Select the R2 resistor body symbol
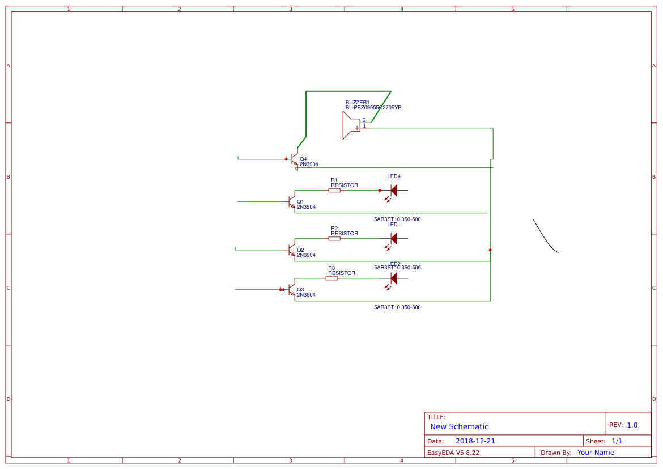Screen dimensions: 663x469 pyautogui.click(x=334, y=239)
